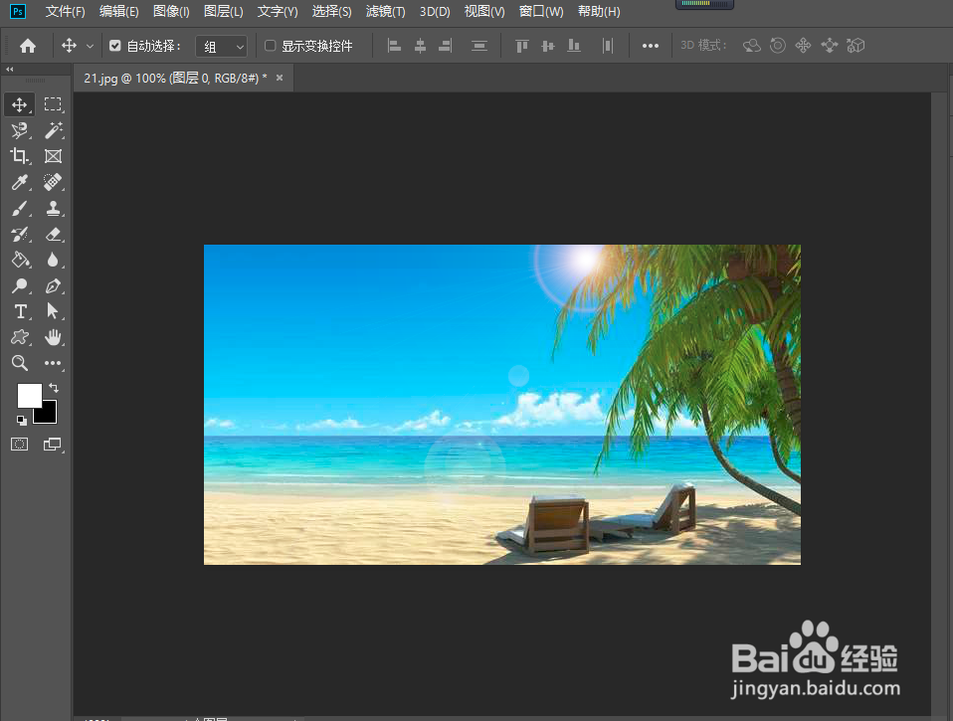The width and height of the screenshot is (953, 721).
Task: Align vertical centers in options bar
Action: click(547, 46)
